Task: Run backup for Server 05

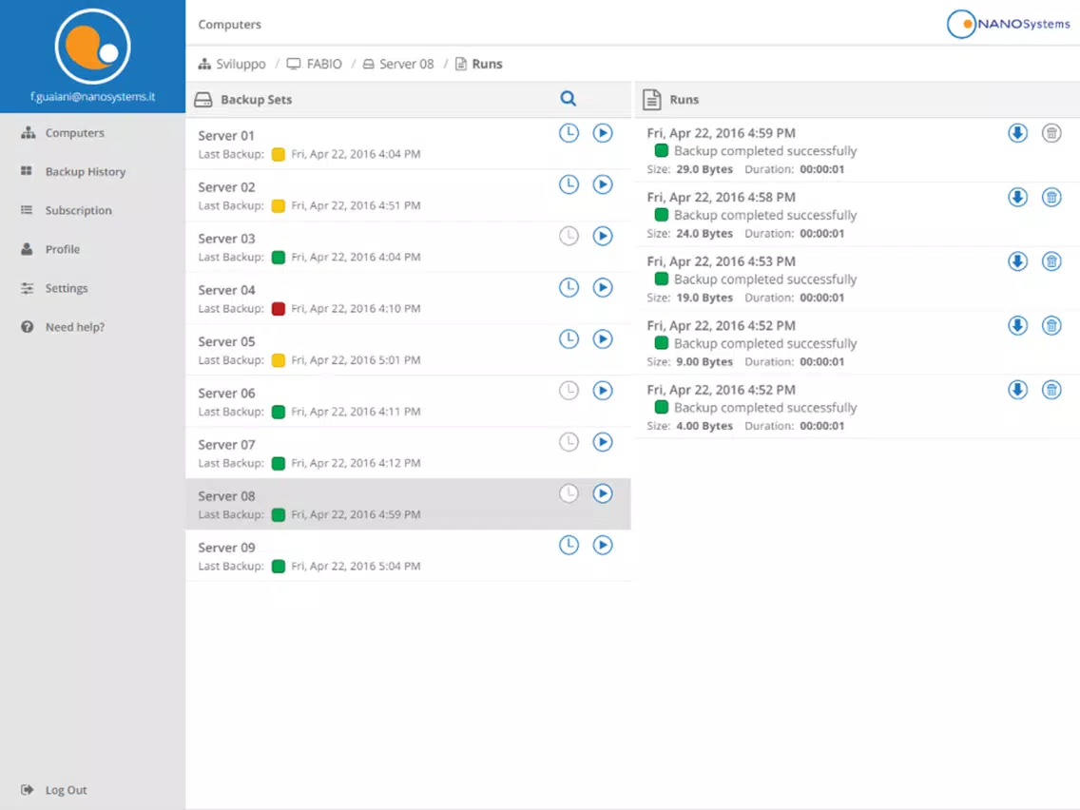Action: point(603,338)
